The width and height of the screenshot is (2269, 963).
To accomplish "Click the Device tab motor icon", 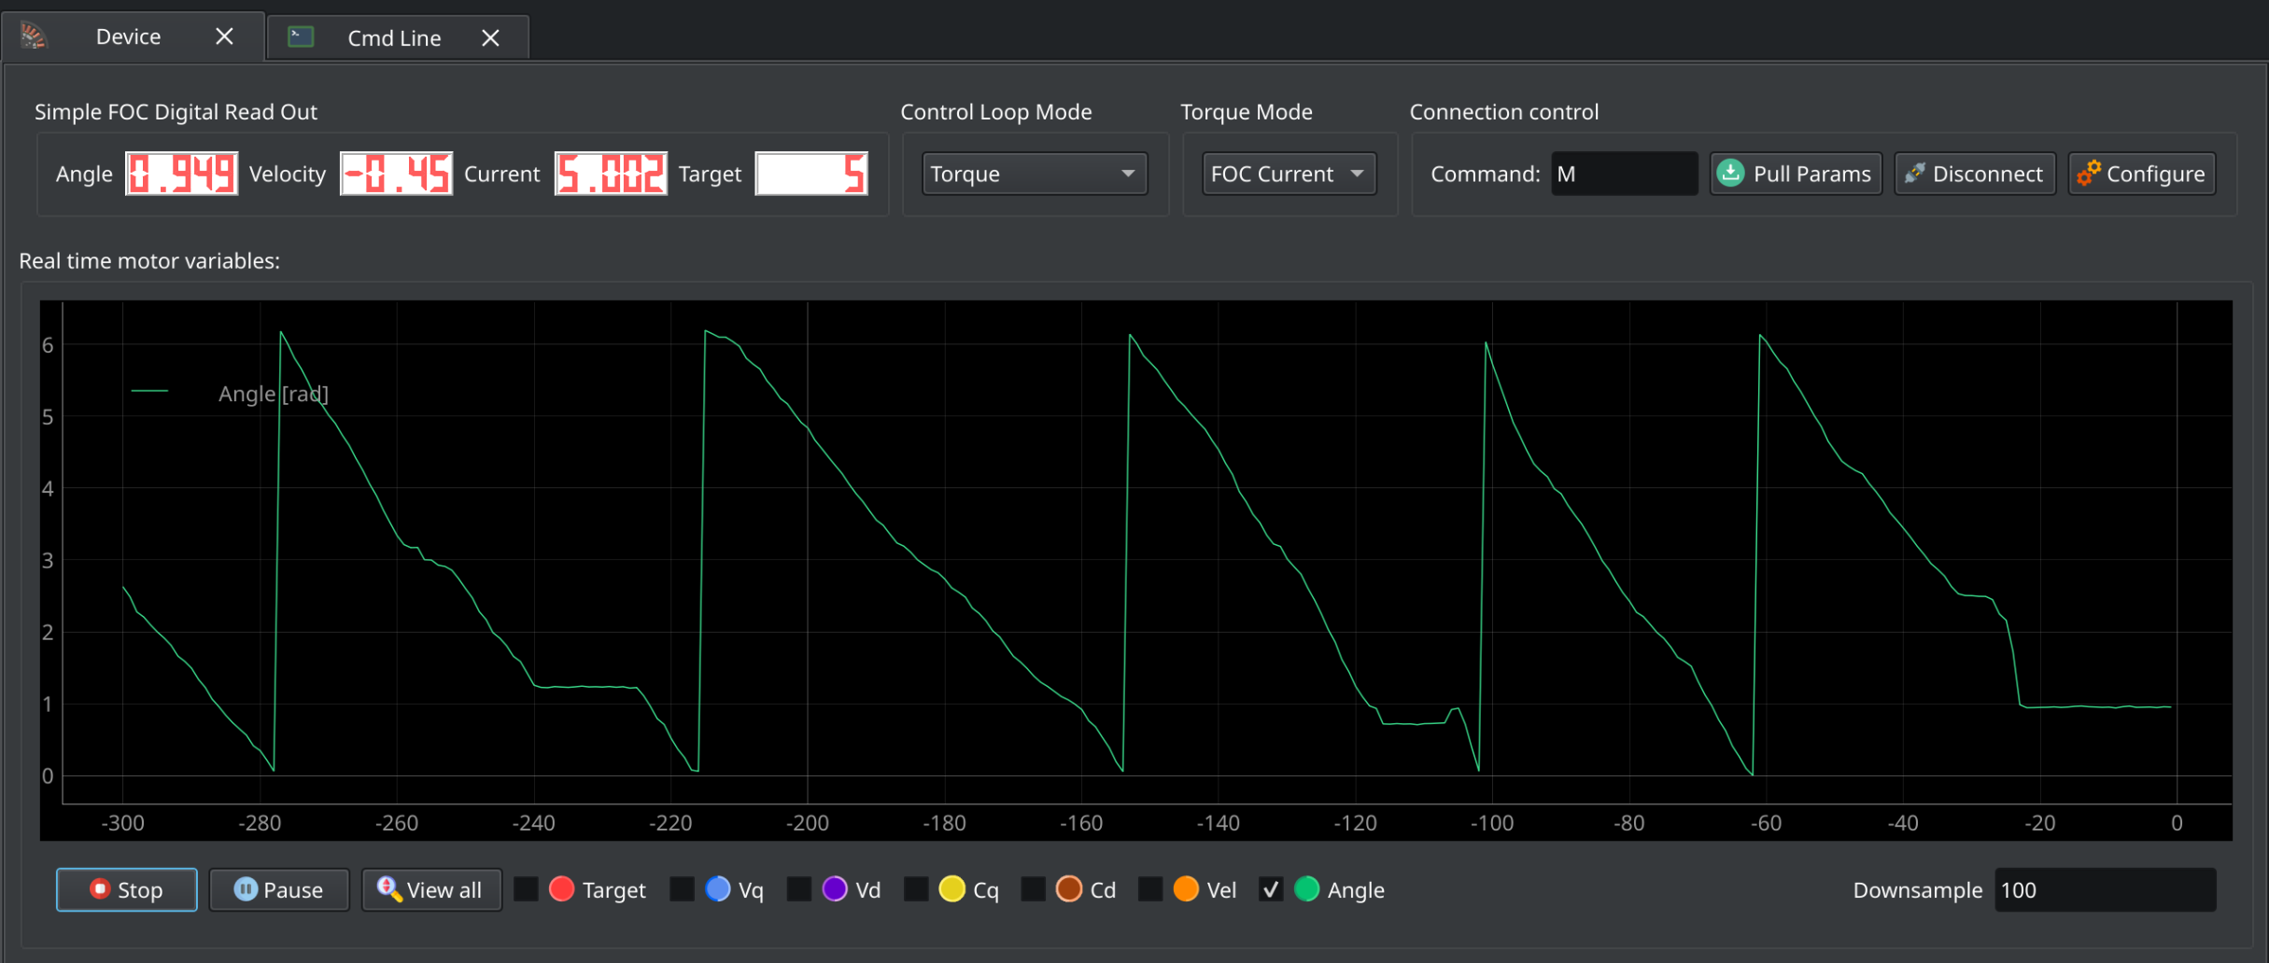I will click(34, 36).
